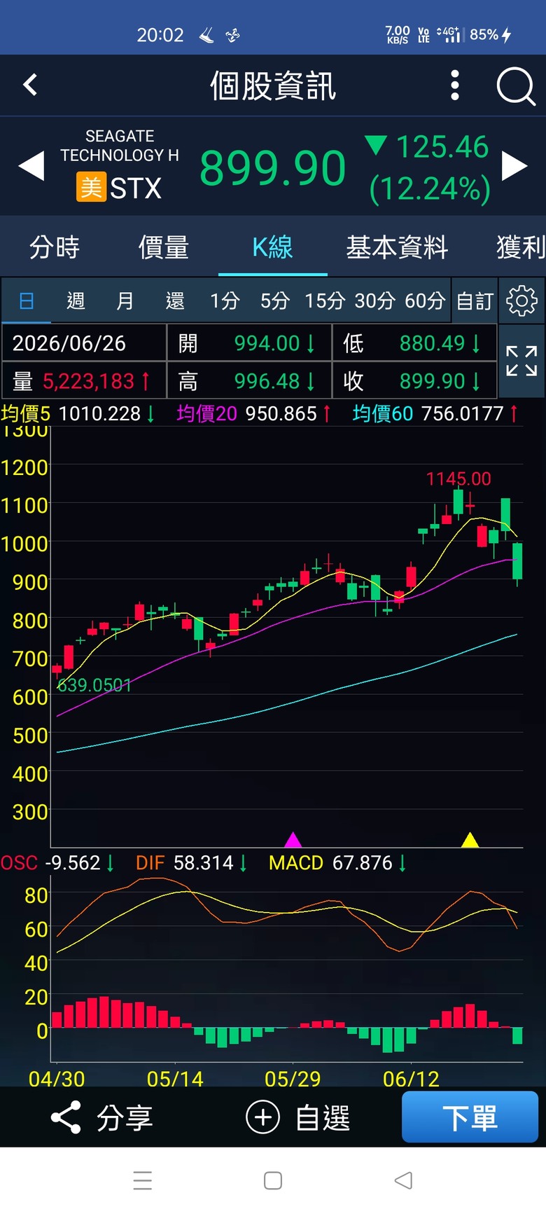Open chart settings gear

tap(521, 301)
